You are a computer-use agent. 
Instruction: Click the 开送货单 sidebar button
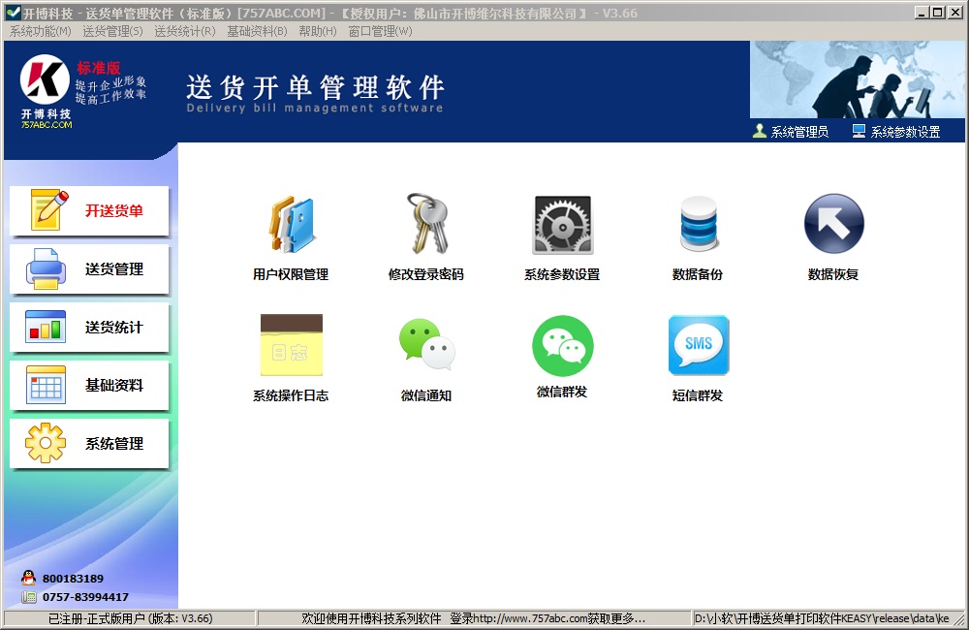coord(89,211)
